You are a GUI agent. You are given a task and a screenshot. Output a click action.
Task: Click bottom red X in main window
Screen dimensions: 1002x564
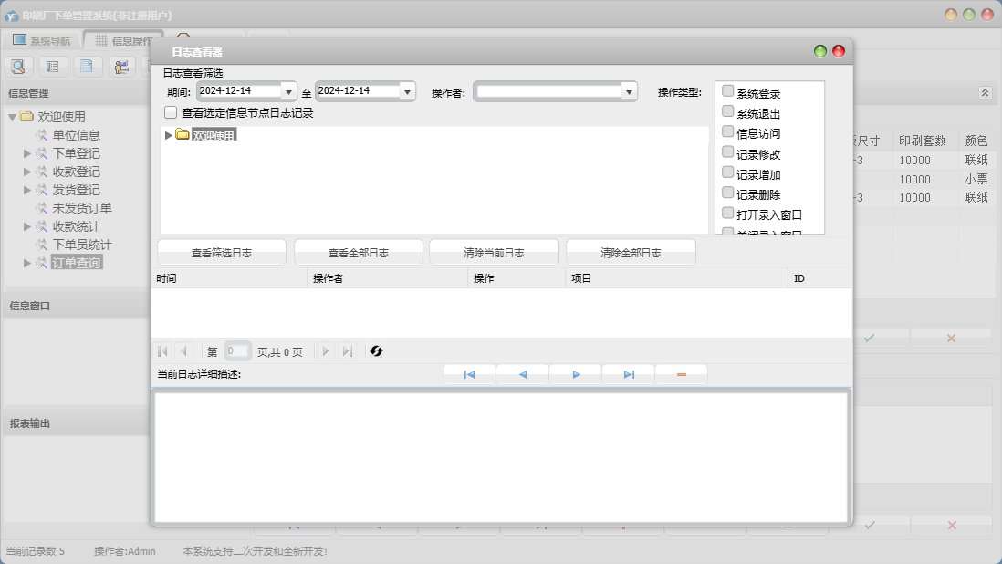(952, 525)
